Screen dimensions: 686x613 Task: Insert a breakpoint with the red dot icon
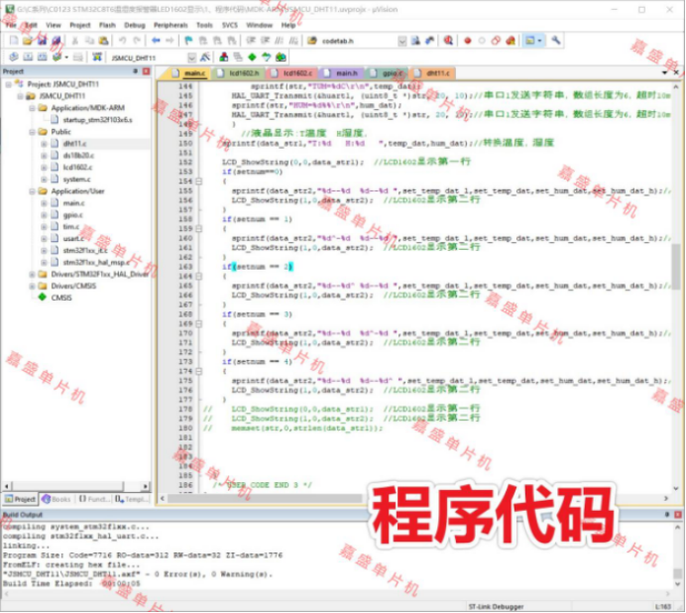tap(468, 41)
